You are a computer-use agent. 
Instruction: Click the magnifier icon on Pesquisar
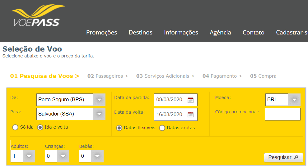pyautogui.click(x=296, y=157)
